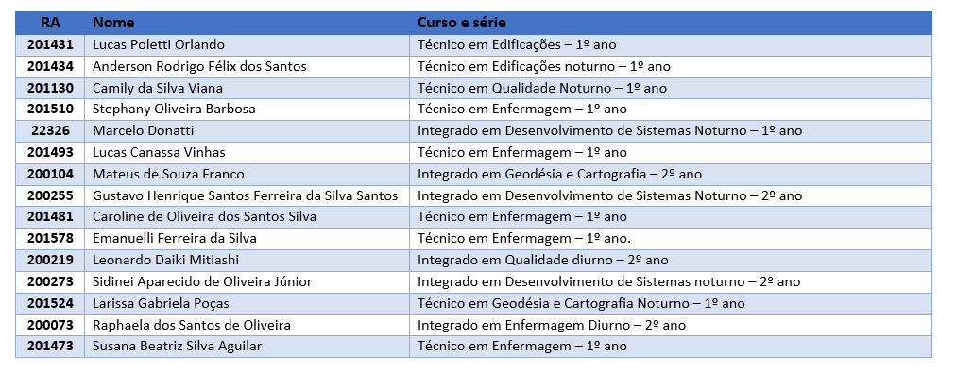The height and width of the screenshot is (373, 956).
Task: Select Integrado em Qualidade diurno course cell
Action: point(671,261)
